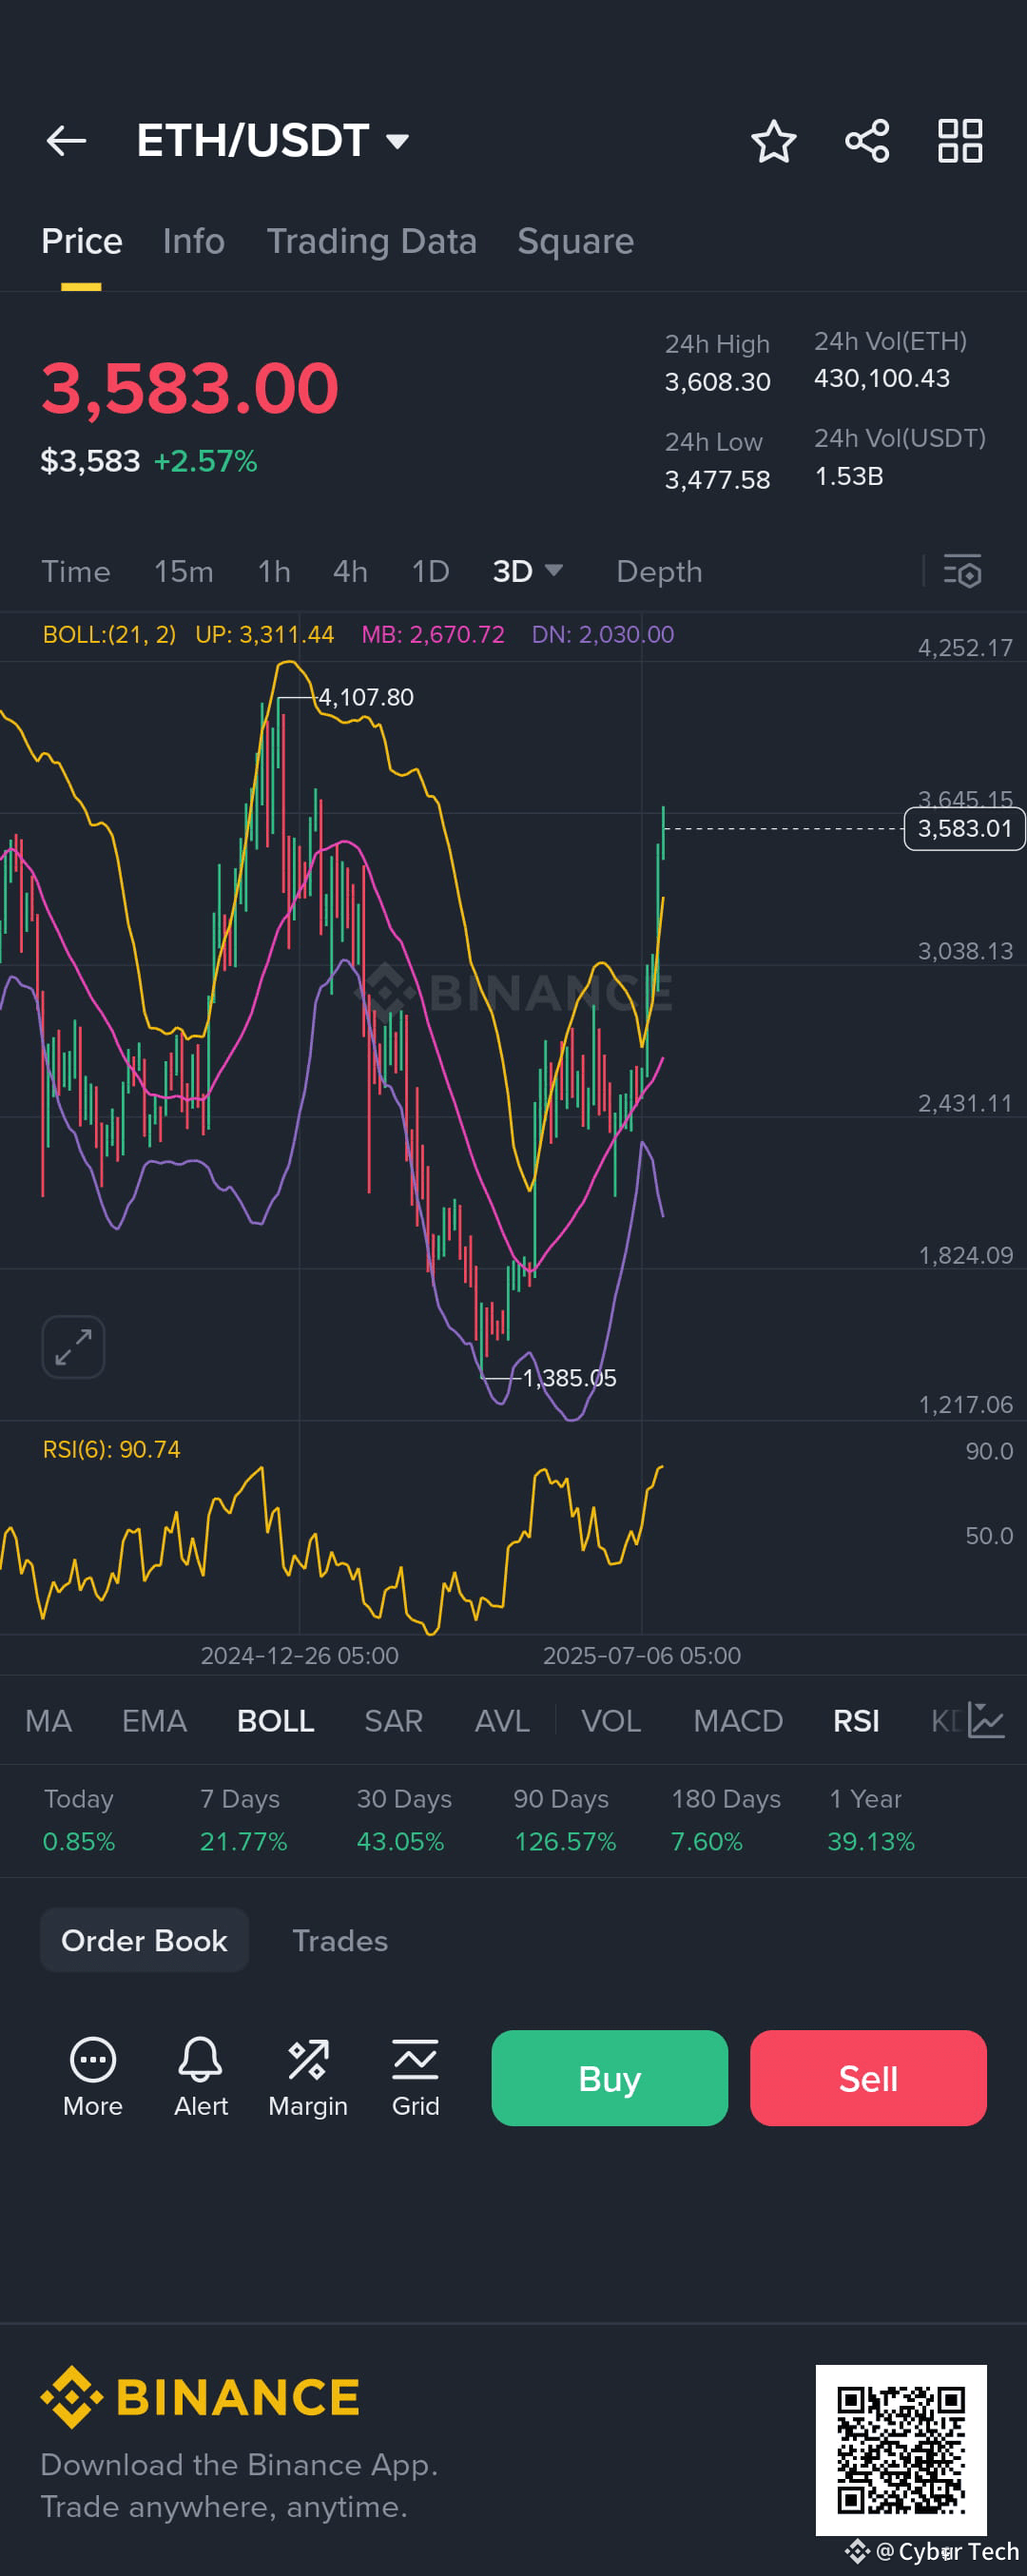Set a price Alert bell
The image size is (1027, 2576).
(x=200, y=2077)
